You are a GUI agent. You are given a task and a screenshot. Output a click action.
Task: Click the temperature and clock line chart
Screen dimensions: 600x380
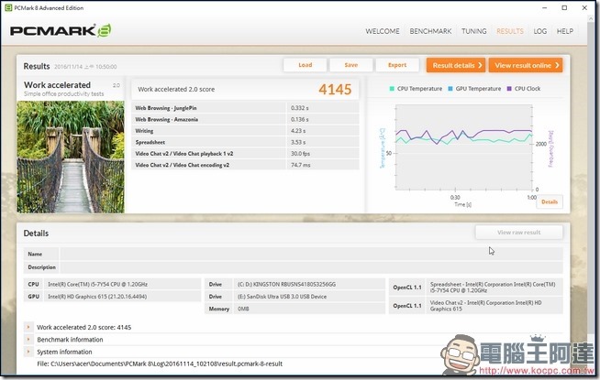tap(464, 147)
